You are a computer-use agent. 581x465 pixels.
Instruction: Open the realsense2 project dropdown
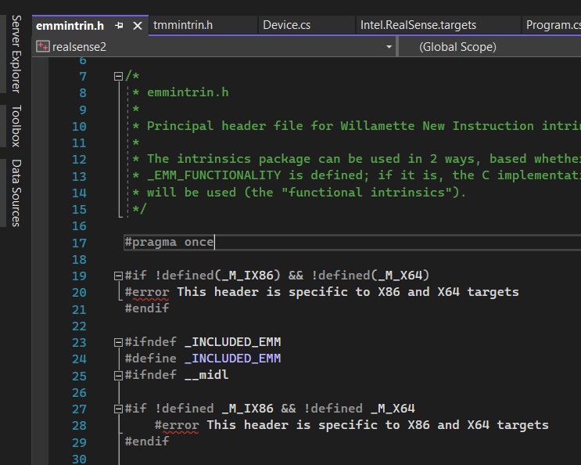pyautogui.click(x=389, y=47)
